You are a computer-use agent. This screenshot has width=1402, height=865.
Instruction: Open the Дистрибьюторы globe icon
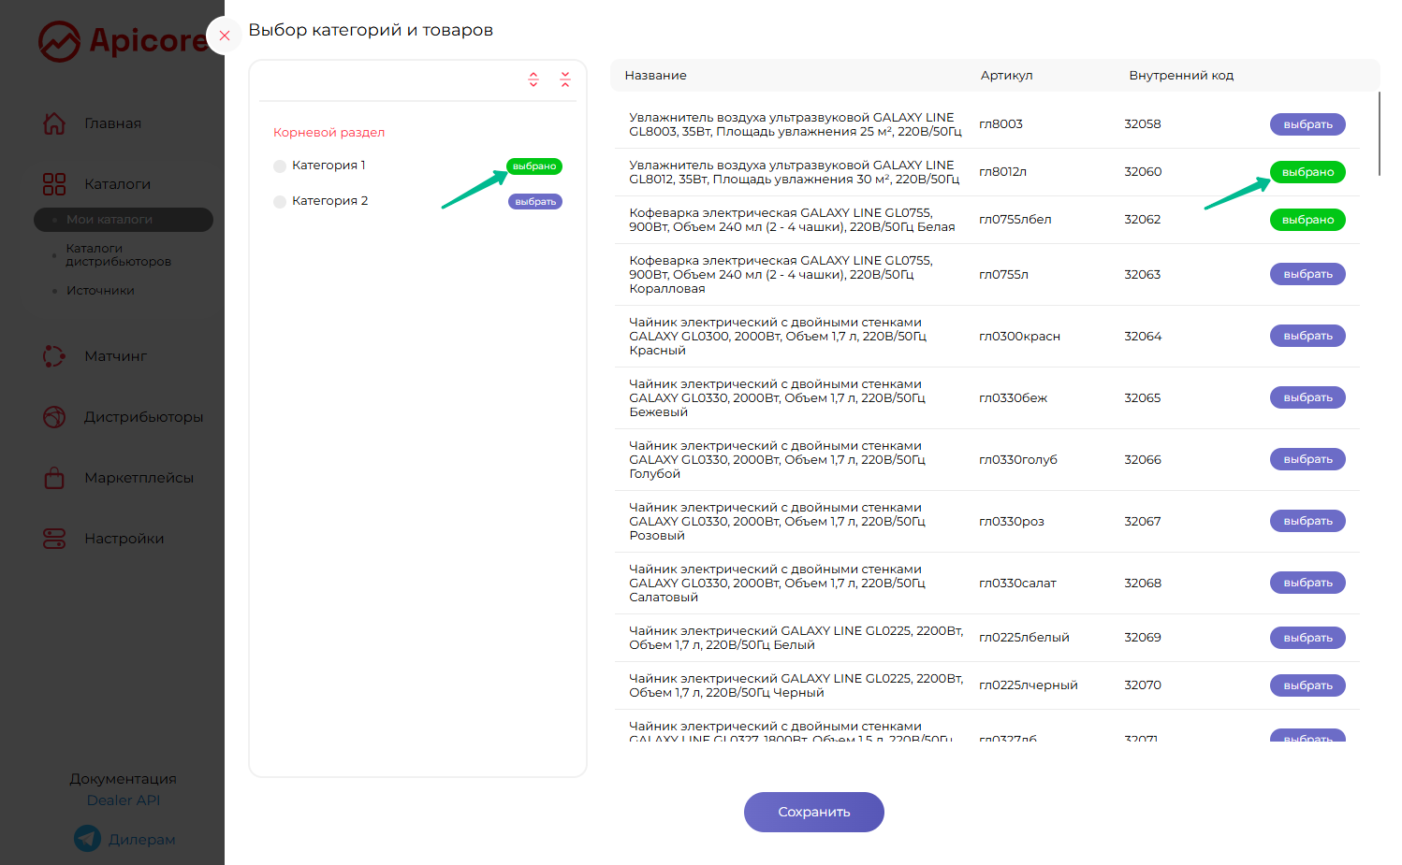pos(54,417)
